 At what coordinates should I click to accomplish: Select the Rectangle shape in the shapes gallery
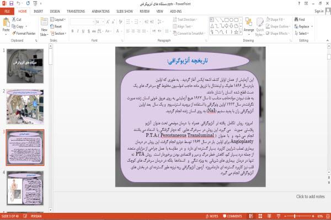[x=227, y=20]
